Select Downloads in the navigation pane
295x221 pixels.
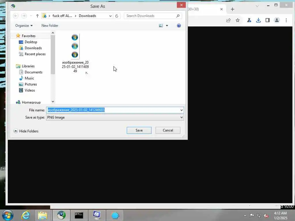pyautogui.click(x=33, y=48)
